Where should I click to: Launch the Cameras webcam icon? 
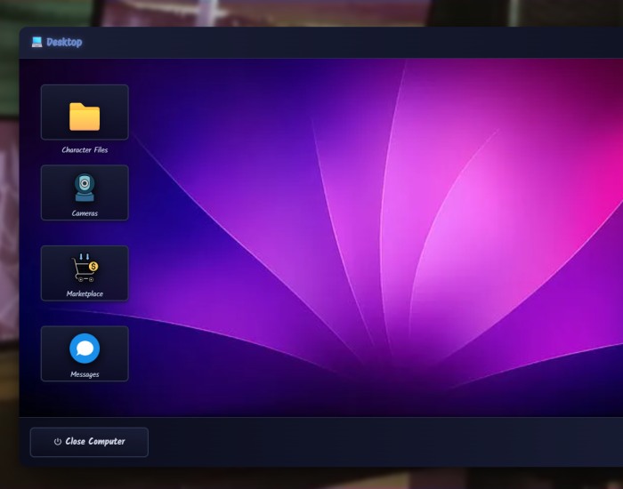click(x=85, y=189)
